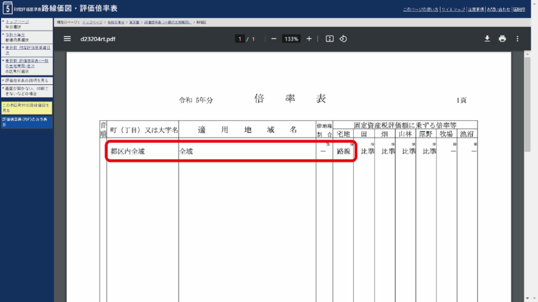This screenshot has height=302, width=538.
Task: Open トップページ link in left sidebar
Action: (x=17, y=21)
